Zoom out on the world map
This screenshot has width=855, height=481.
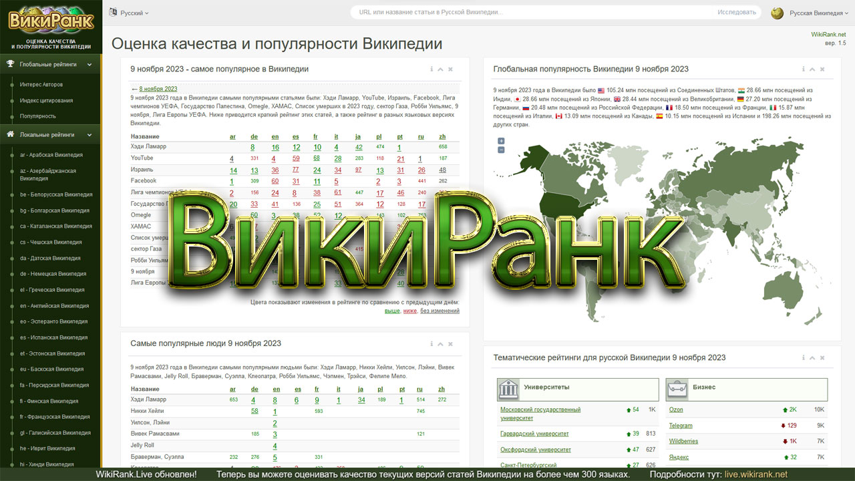pyautogui.click(x=501, y=150)
